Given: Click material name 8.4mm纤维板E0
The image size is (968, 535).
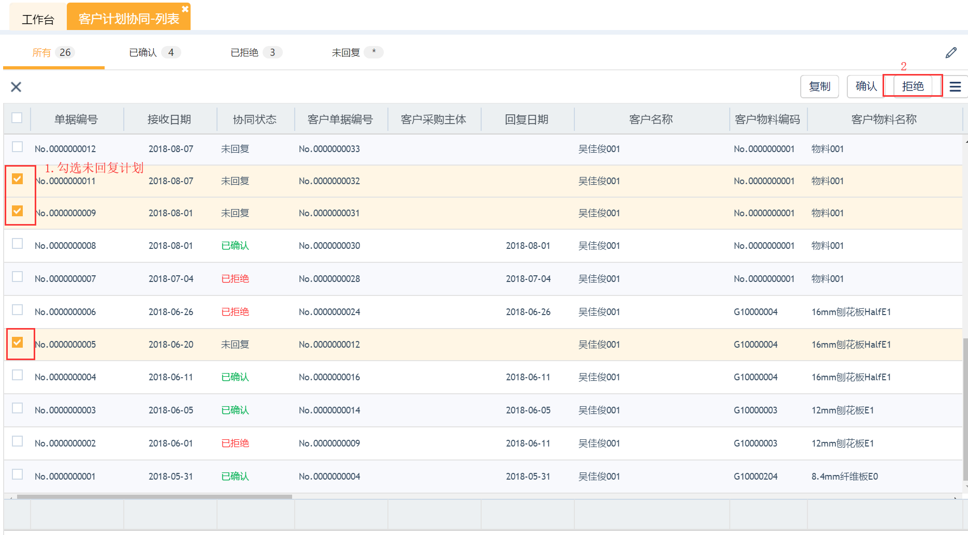Looking at the screenshot, I should 845,477.
